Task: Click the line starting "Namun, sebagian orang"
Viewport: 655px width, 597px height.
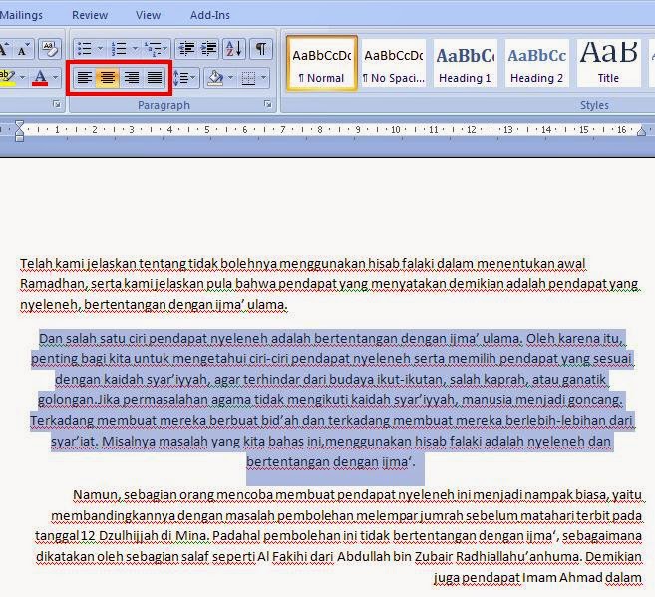Action: 357,495
